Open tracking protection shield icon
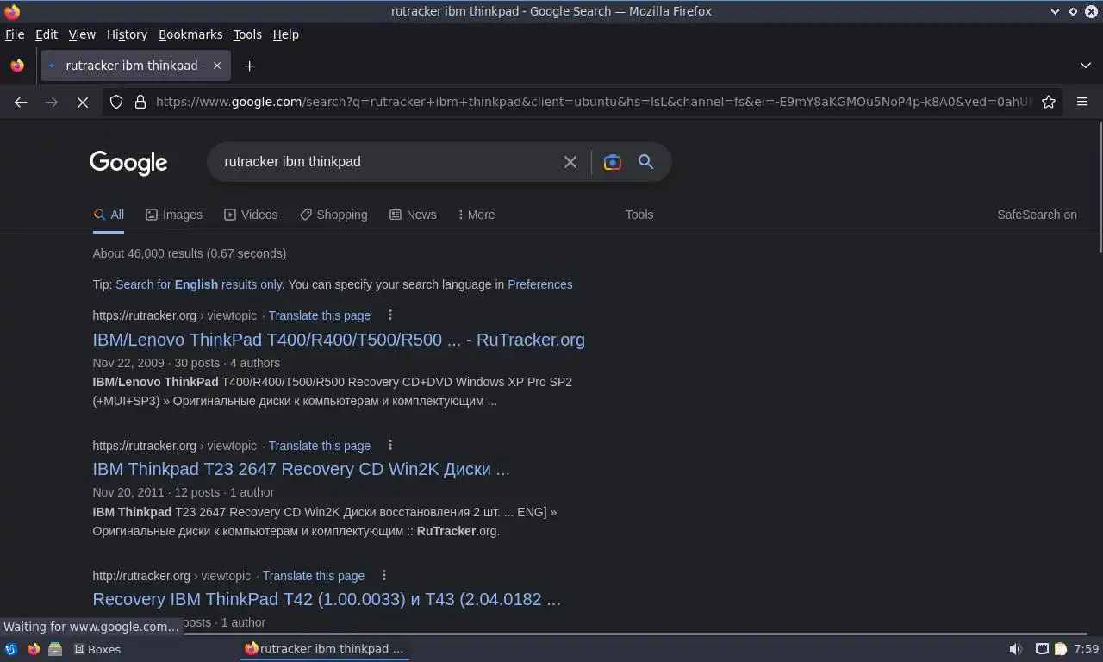The height and width of the screenshot is (662, 1103). point(116,102)
